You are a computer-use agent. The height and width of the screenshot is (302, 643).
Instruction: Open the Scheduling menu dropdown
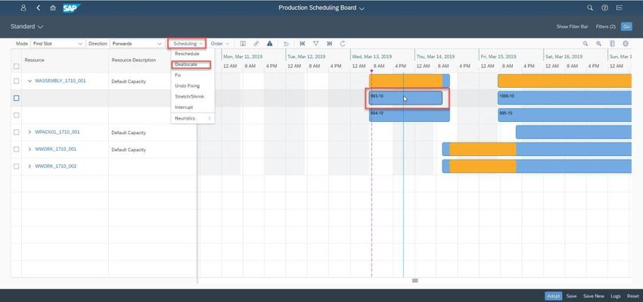[x=187, y=43]
